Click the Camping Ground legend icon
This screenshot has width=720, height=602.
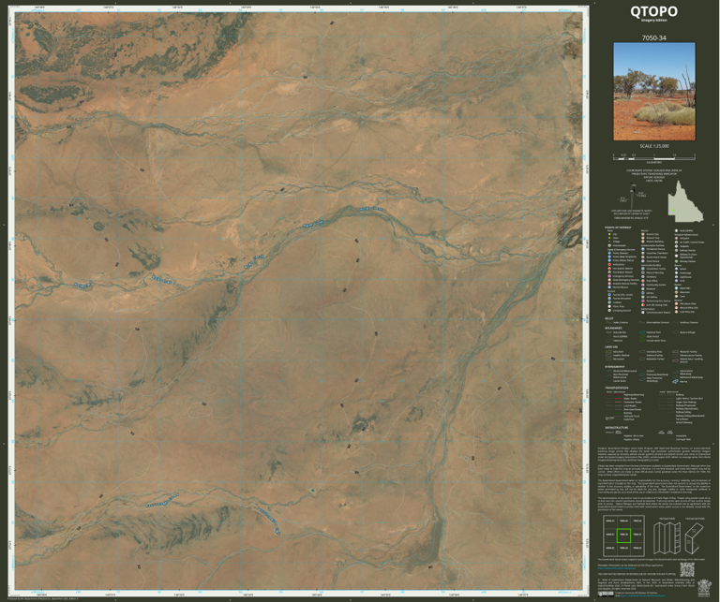coord(609,311)
